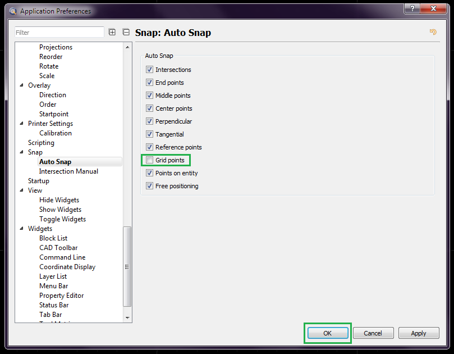Click the expand all tree icon
Screen dimensions: 454x354
(112, 33)
